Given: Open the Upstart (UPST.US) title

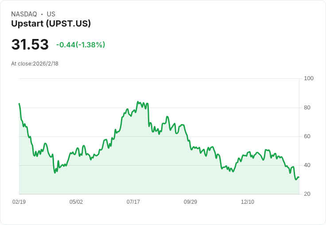Looking at the screenshot, I should 51,24.
